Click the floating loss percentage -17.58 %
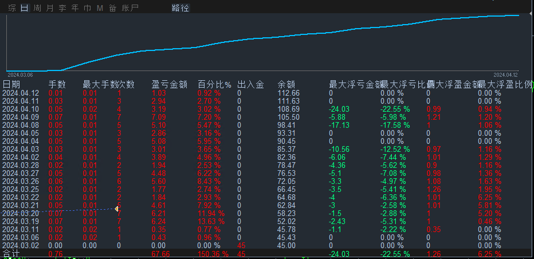 395,125
